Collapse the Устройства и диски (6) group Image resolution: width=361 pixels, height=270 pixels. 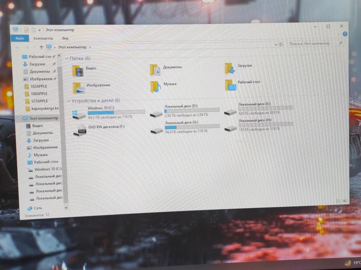(x=68, y=101)
